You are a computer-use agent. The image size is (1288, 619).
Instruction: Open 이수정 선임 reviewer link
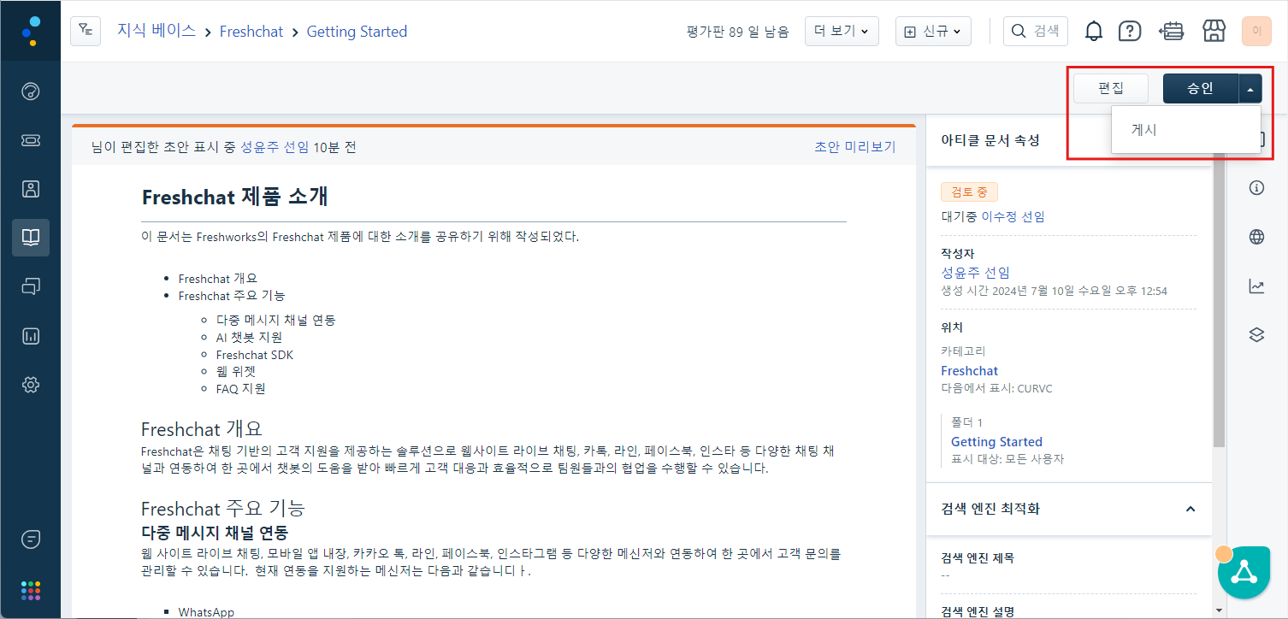(x=1013, y=217)
